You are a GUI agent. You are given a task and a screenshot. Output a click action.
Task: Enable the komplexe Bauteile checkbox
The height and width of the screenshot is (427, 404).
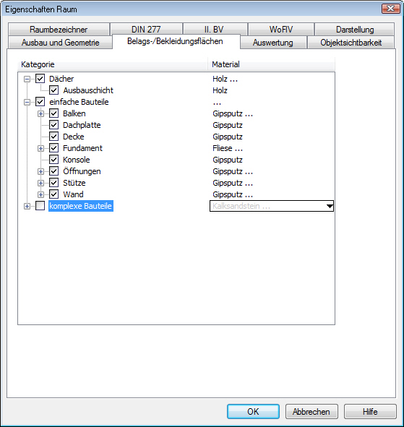(40, 206)
